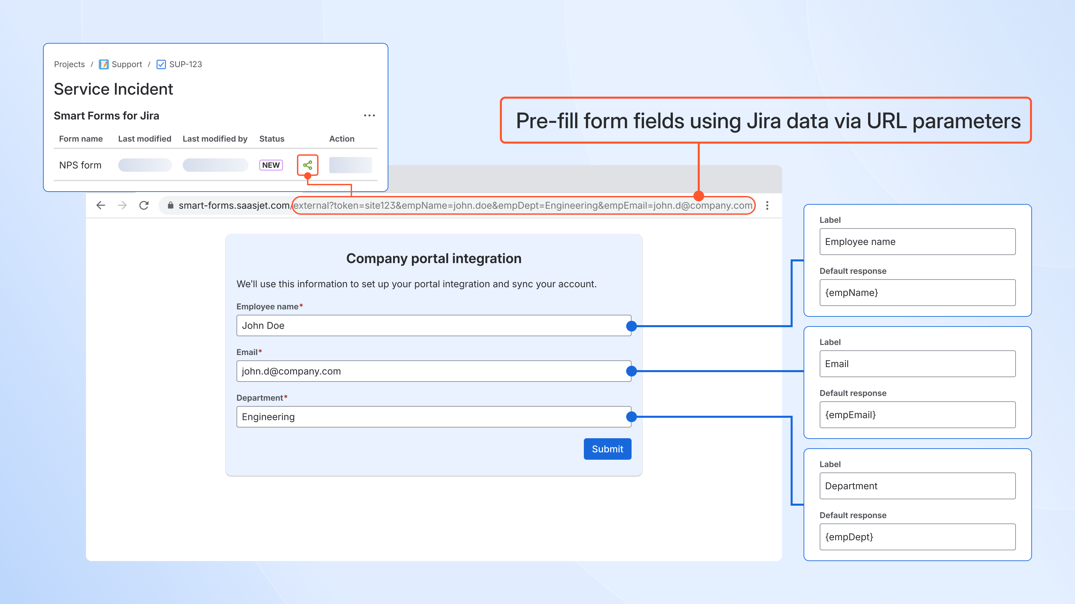Open the Support breadcrumb link
Image resolution: width=1075 pixels, height=604 pixels.
pos(127,64)
